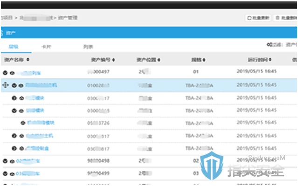
Task: Expand the 02 car row ending 0498
Action: click(5, 161)
